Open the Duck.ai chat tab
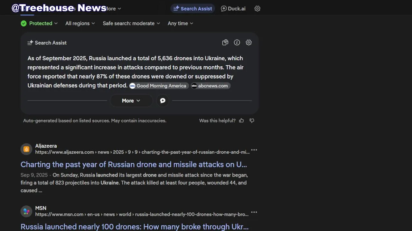This screenshot has height=231, width=412. 233,9
